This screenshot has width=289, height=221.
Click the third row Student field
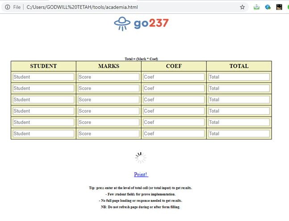(43, 99)
